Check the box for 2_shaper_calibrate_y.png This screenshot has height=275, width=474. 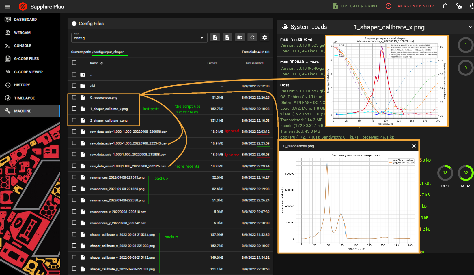(x=74, y=120)
